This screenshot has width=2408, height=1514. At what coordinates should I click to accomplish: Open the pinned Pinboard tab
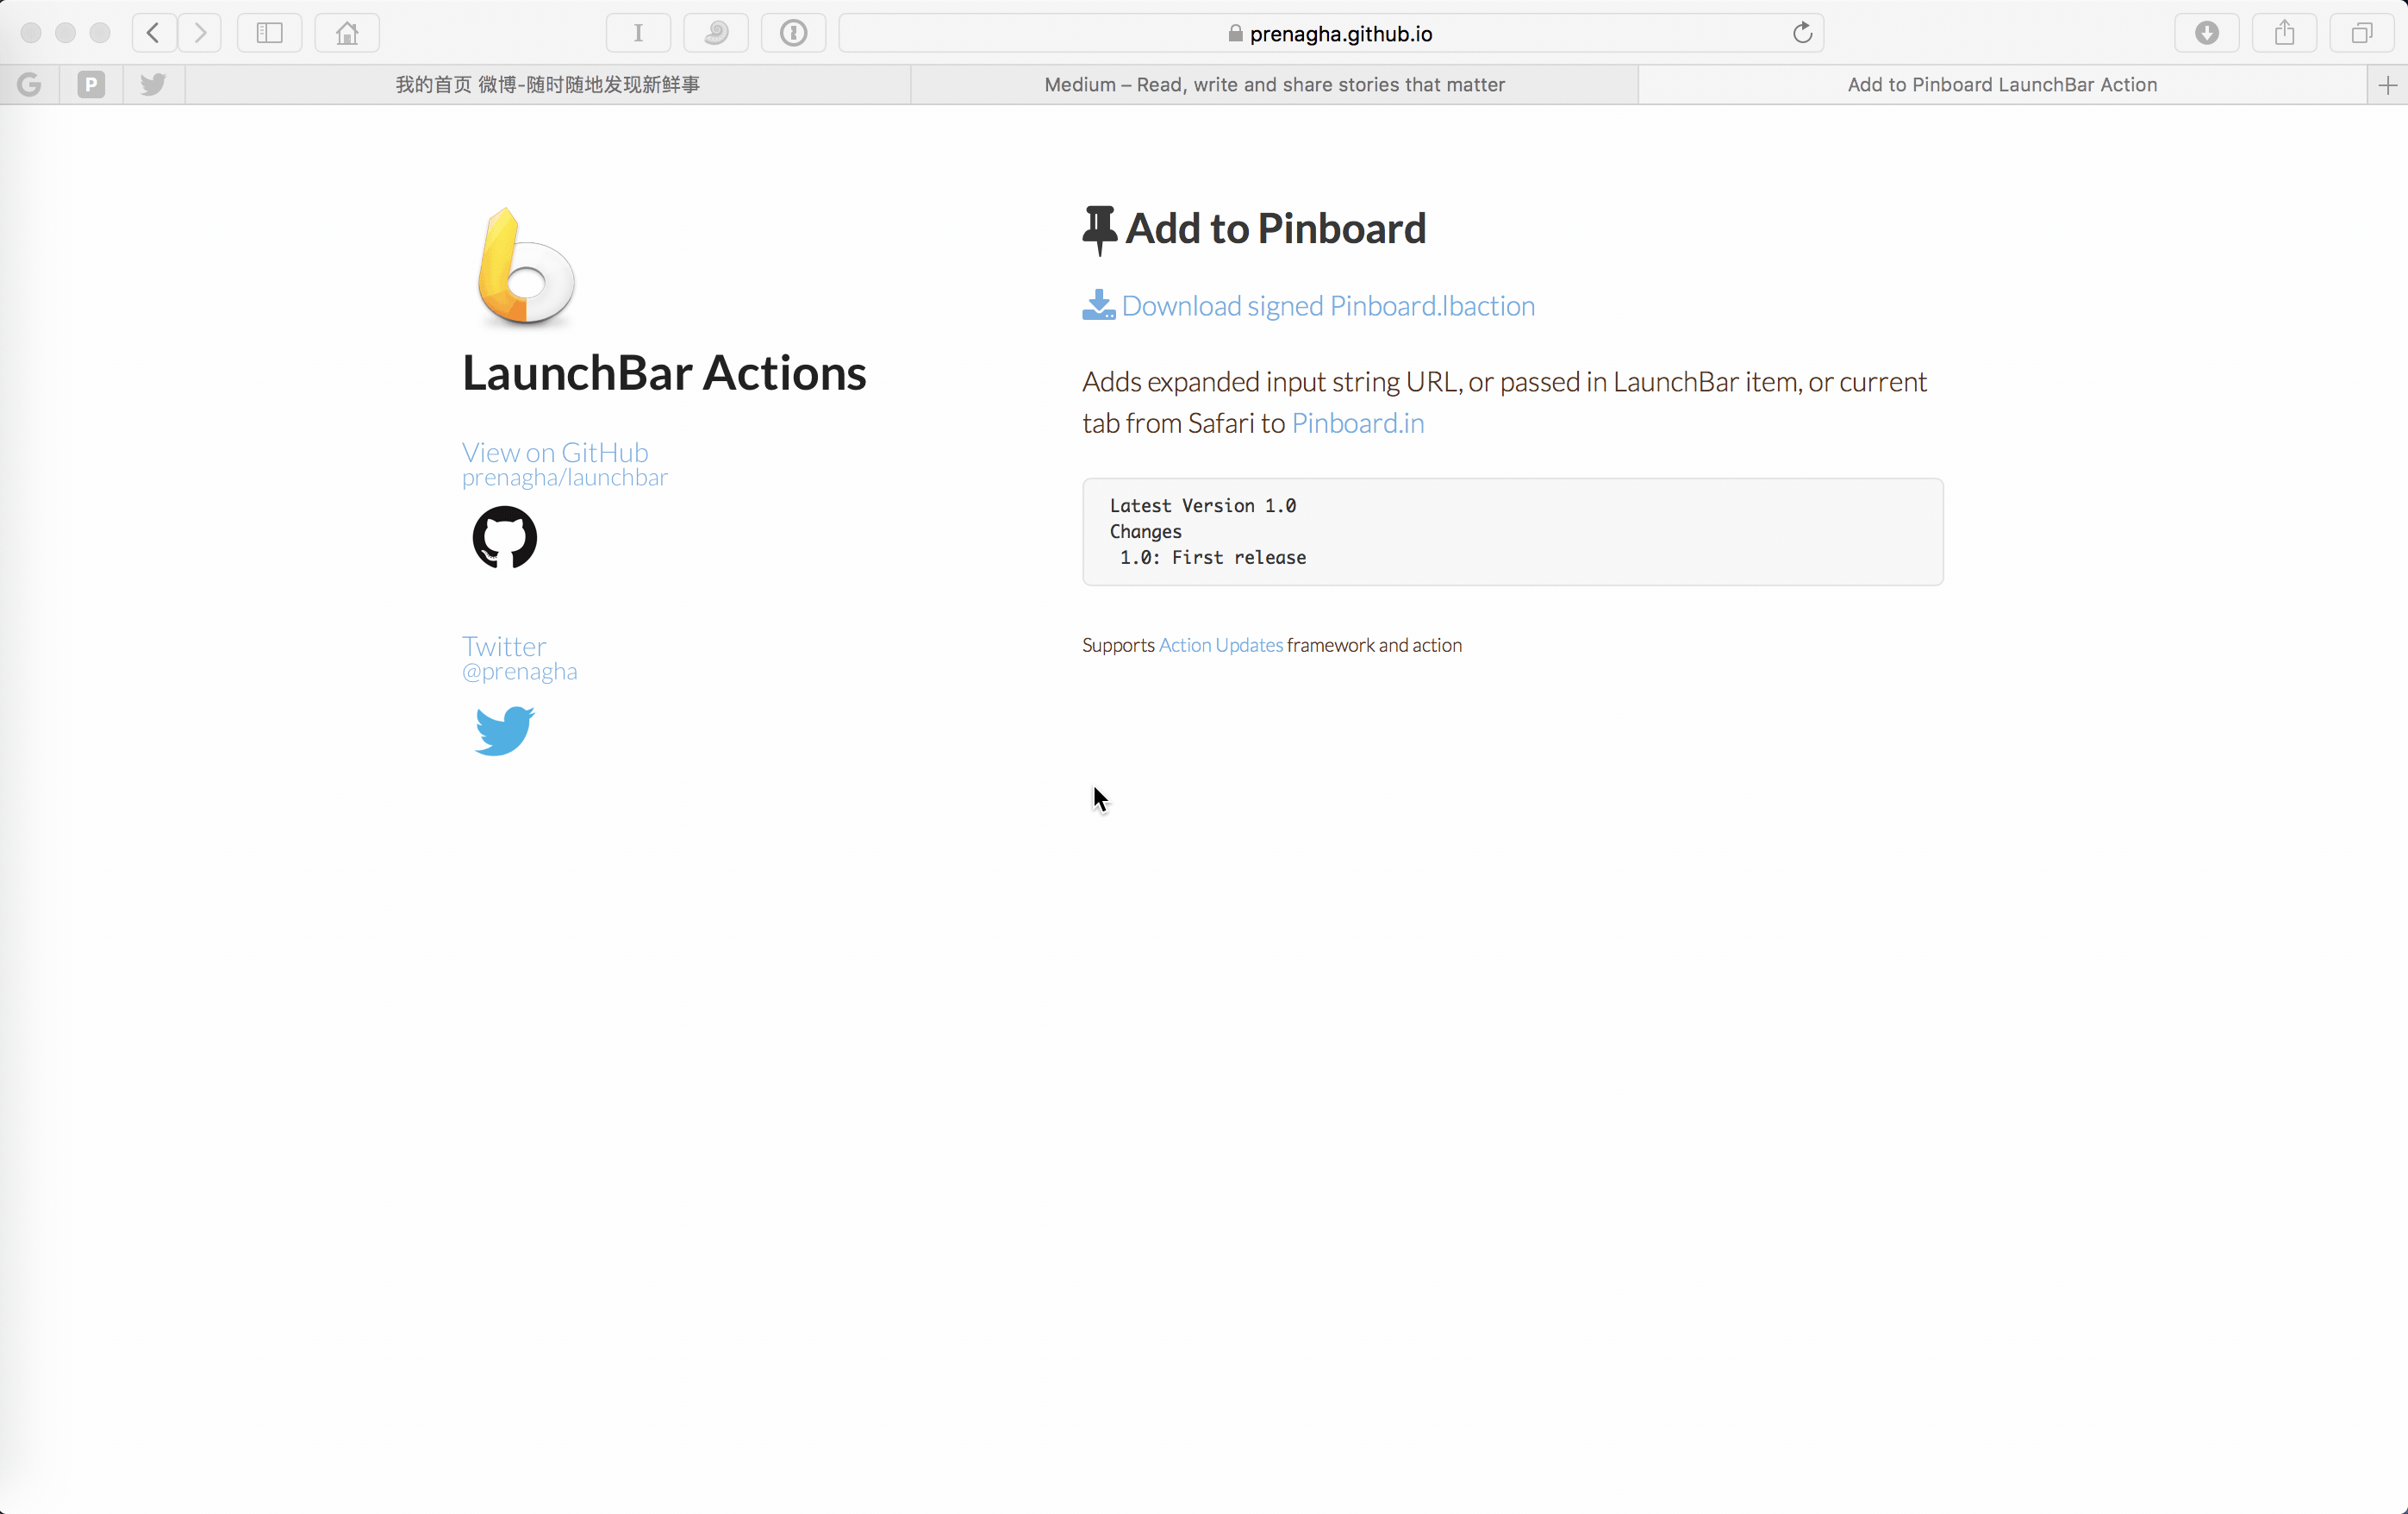91,85
